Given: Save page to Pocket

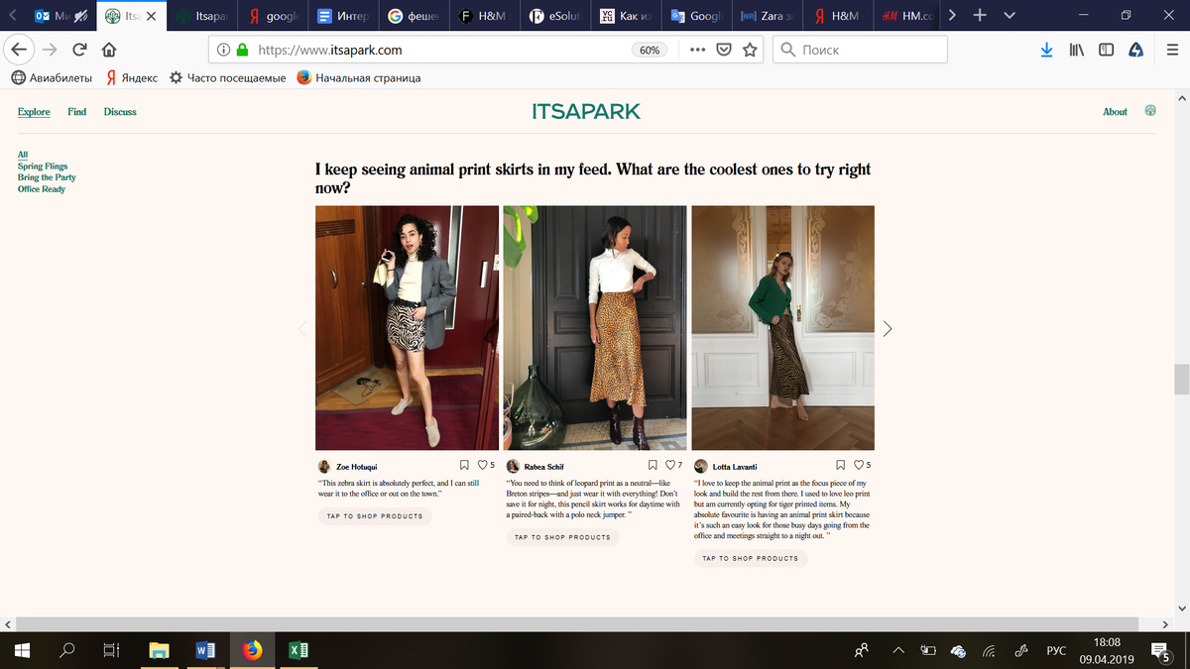Looking at the screenshot, I should click(x=724, y=50).
